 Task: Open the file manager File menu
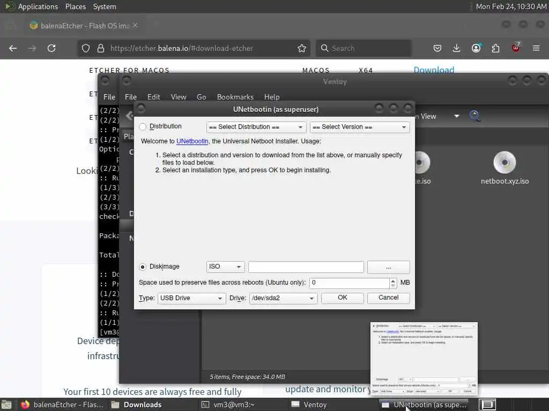pyautogui.click(x=131, y=97)
